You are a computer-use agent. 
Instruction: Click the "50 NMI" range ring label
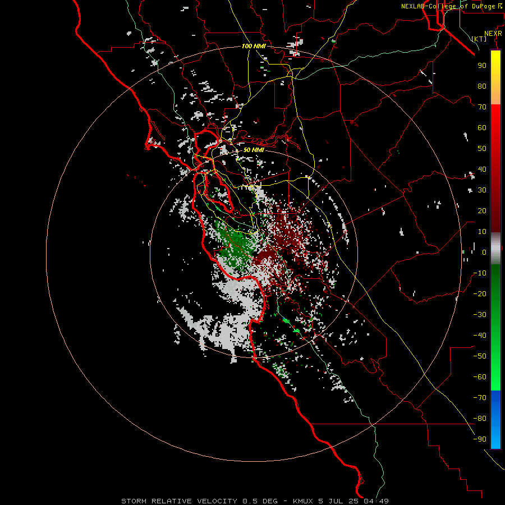point(254,150)
